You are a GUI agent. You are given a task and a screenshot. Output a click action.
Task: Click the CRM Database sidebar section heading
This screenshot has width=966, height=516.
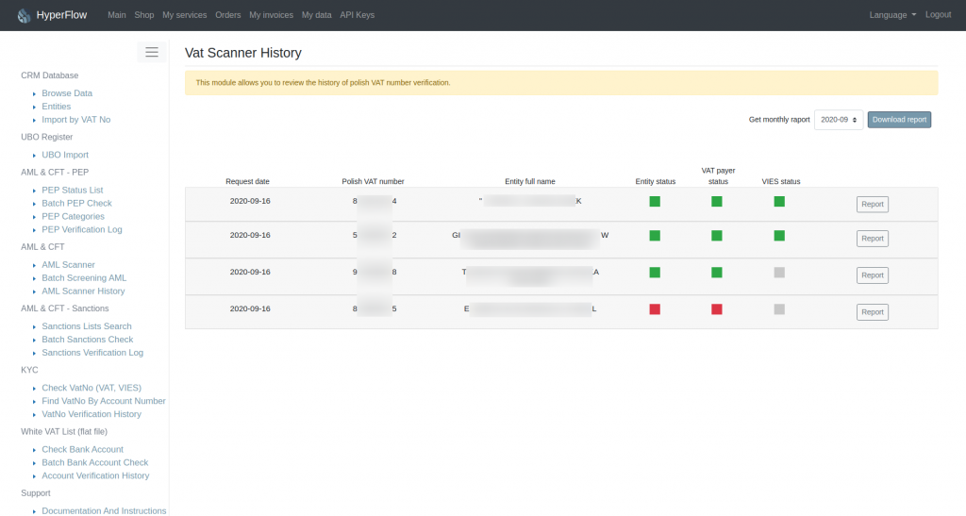(x=50, y=75)
